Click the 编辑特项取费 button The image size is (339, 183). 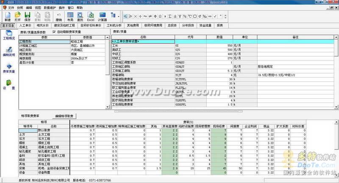coord(65,116)
